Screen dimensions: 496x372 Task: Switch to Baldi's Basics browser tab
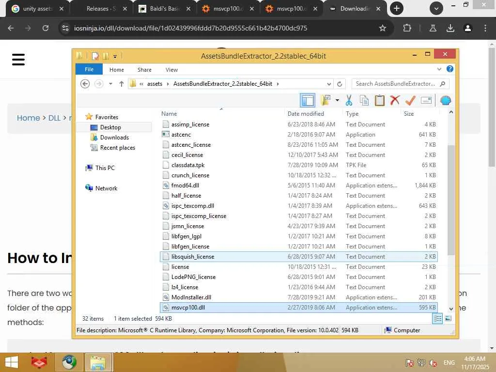165,9
